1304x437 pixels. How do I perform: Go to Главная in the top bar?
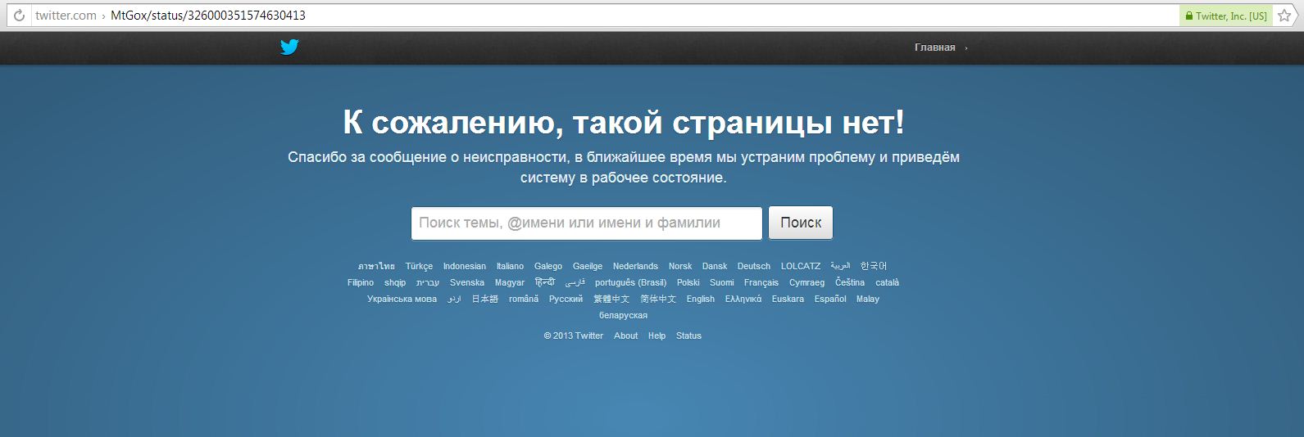tap(935, 47)
